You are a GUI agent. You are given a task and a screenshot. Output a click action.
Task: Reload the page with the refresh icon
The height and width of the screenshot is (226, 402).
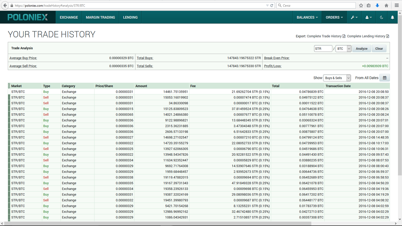point(272,6)
